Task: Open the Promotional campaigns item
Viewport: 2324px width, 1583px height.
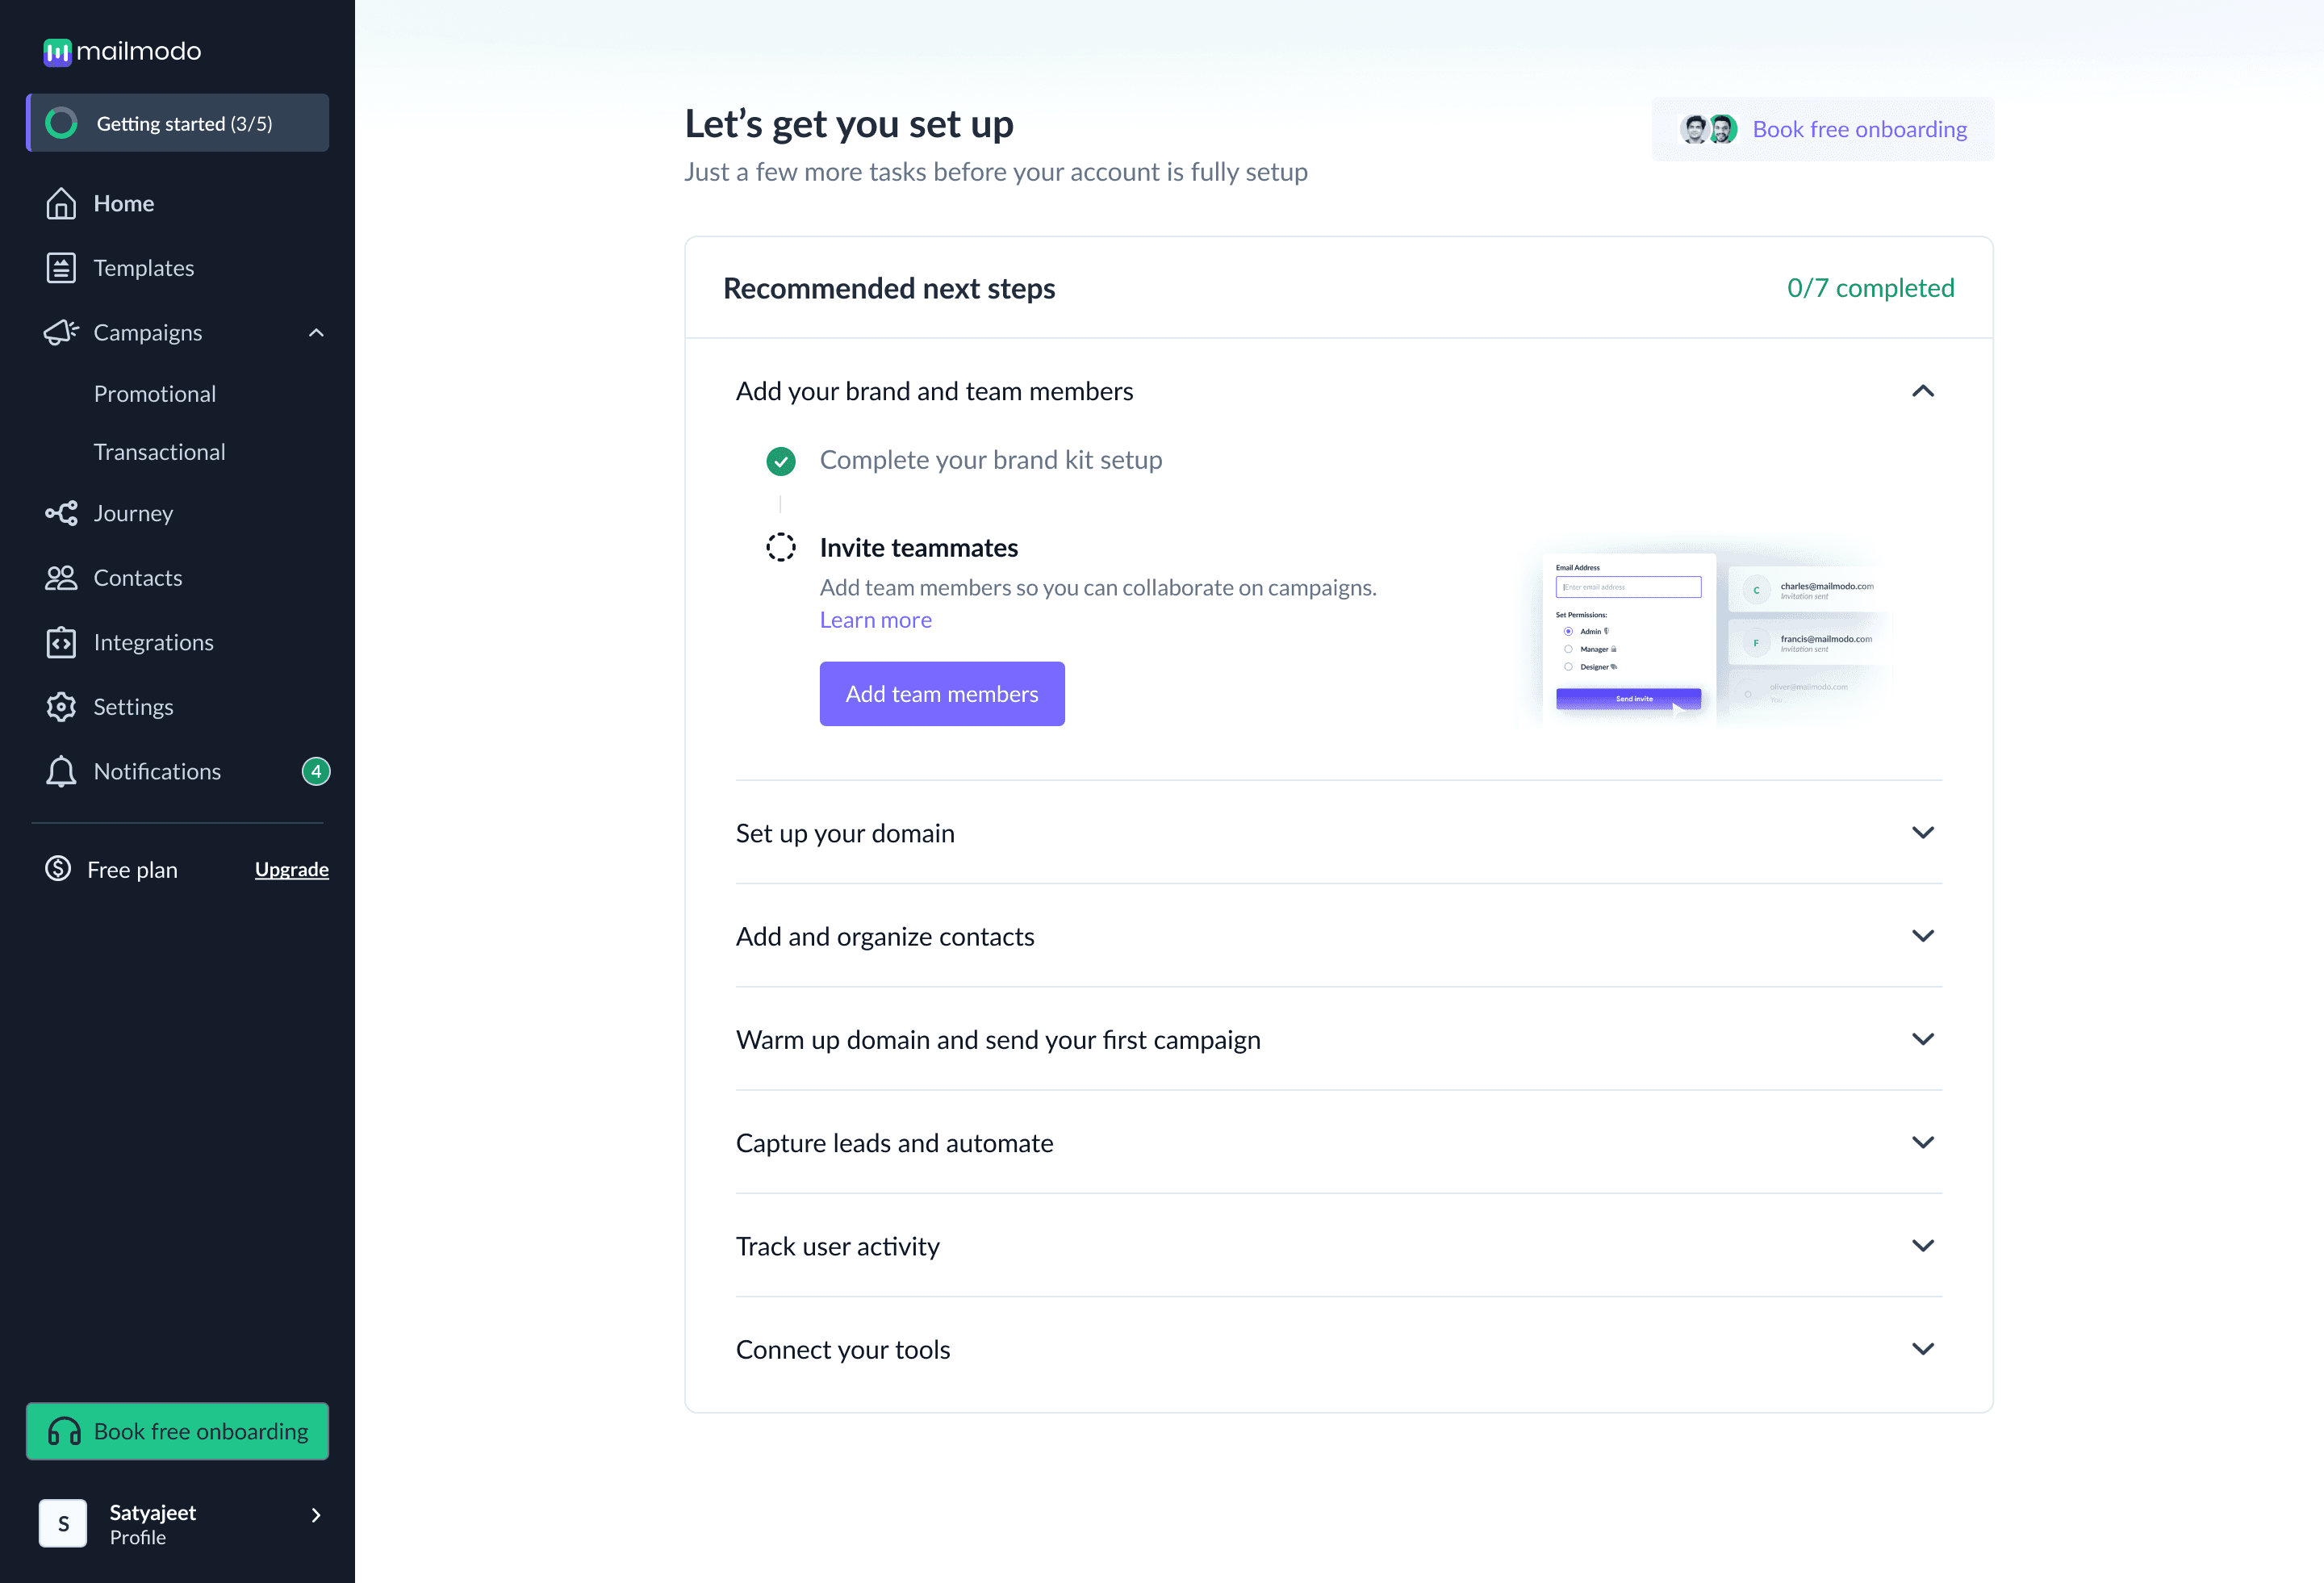Action: (155, 394)
